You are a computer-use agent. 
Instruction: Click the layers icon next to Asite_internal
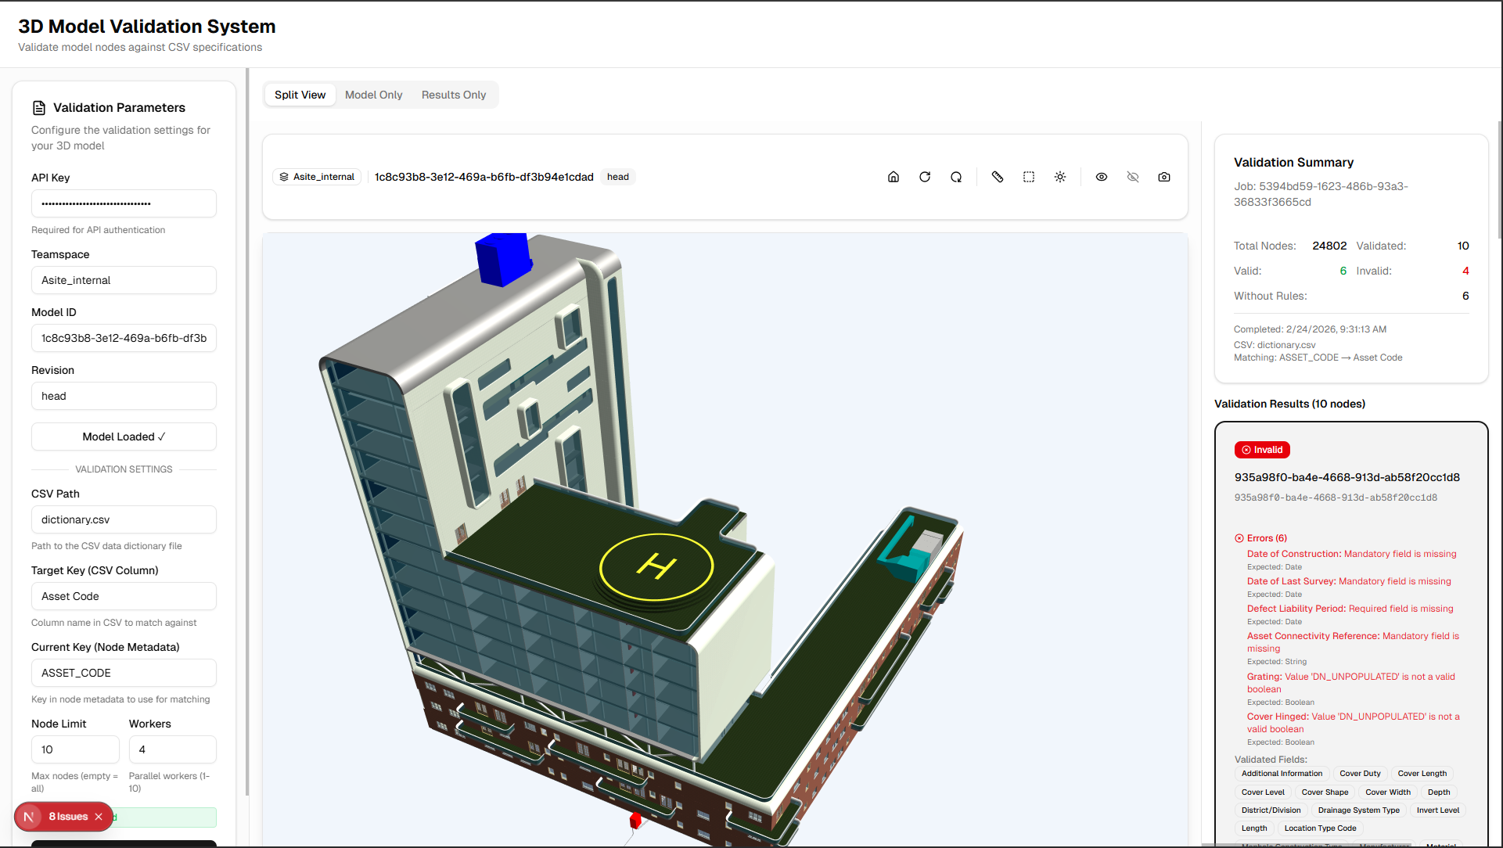click(x=285, y=177)
